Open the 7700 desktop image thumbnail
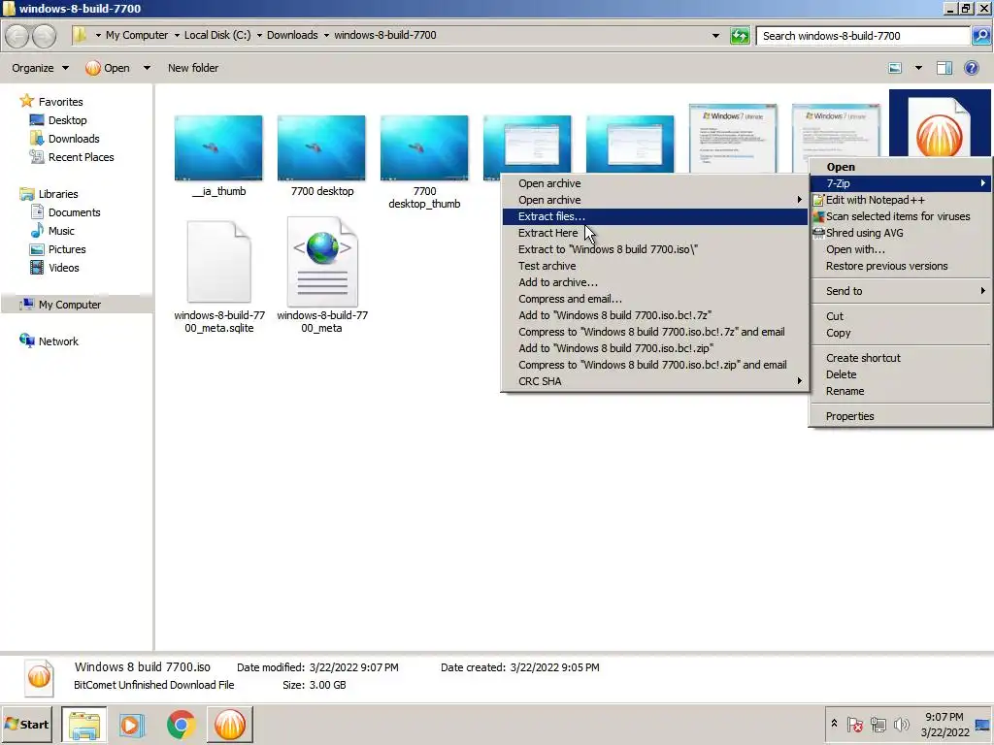The height and width of the screenshot is (745, 994). click(x=321, y=147)
